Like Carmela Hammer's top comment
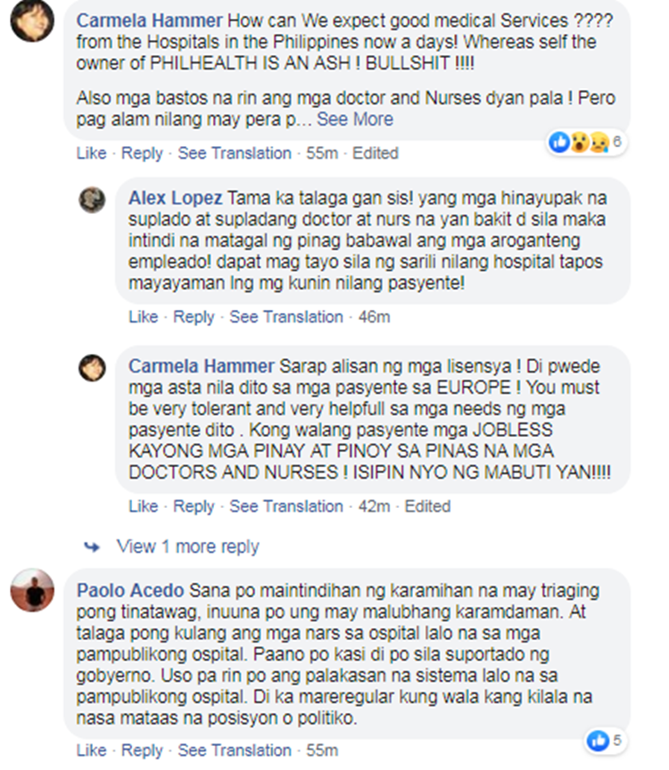669x770 pixels. [91, 153]
